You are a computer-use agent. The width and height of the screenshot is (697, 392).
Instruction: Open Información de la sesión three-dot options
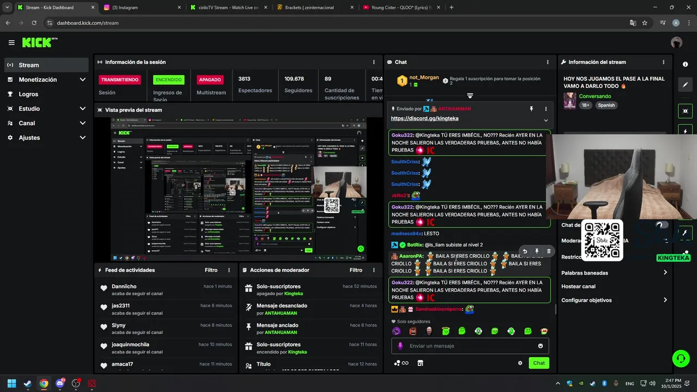[374, 62]
